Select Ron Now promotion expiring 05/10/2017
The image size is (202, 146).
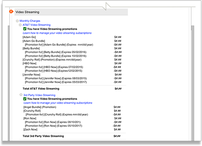(x=73, y=126)
